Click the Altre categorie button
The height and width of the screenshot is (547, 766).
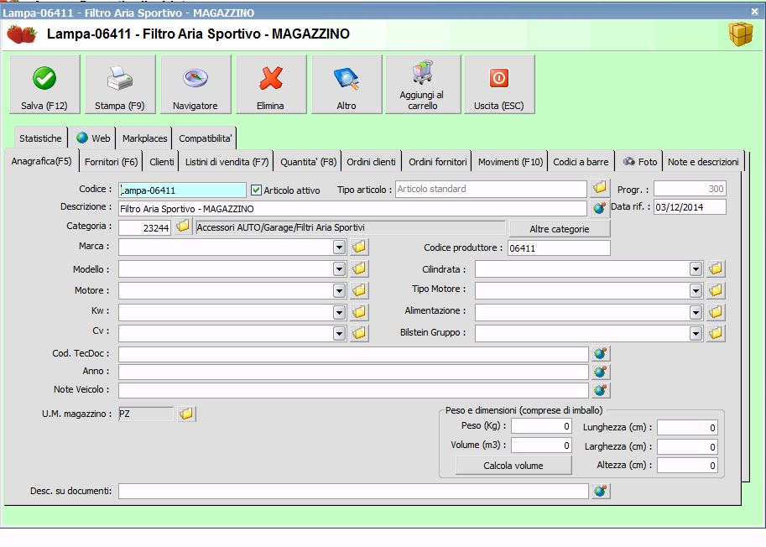pyautogui.click(x=559, y=229)
